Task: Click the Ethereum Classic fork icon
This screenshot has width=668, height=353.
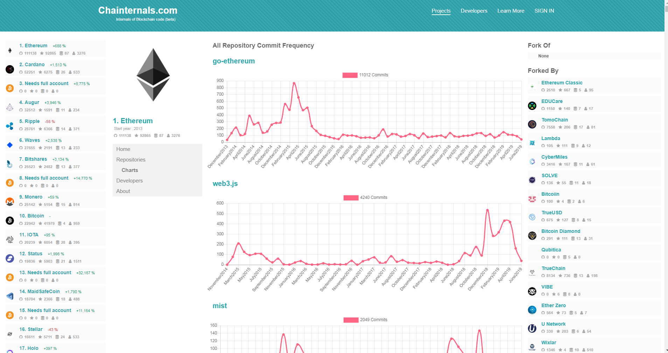Action: click(532, 87)
